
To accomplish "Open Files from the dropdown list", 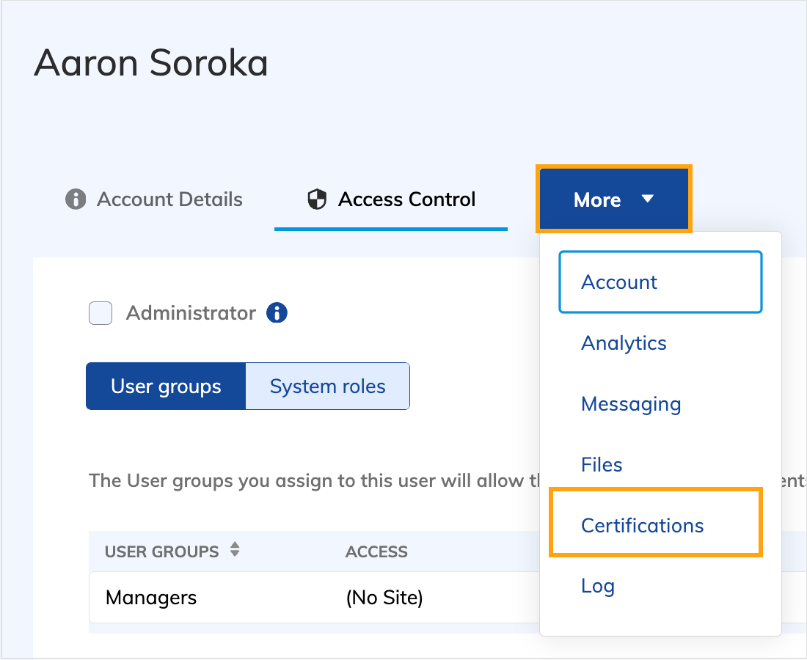I will click(x=602, y=465).
